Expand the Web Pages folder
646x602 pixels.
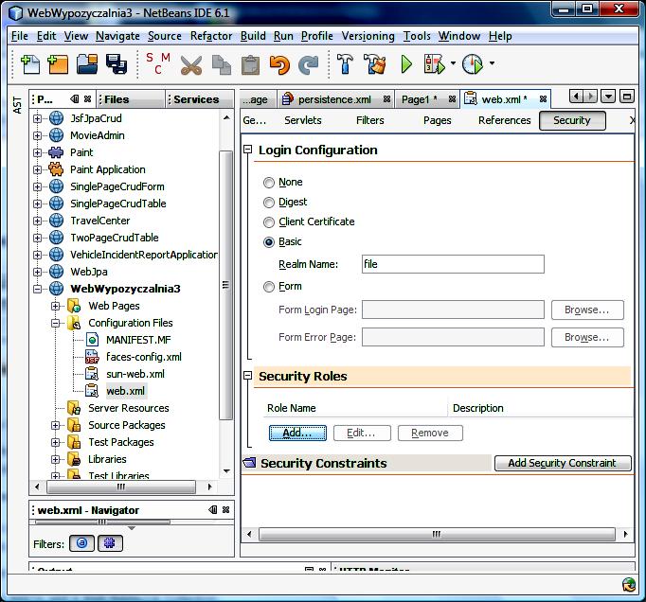pyautogui.click(x=55, y=306)
